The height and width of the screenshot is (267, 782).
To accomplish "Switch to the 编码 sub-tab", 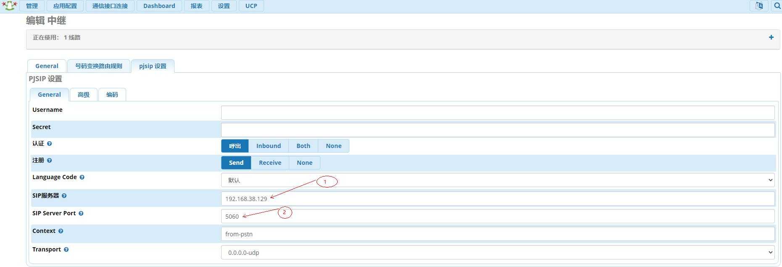I will pos(112,95).
